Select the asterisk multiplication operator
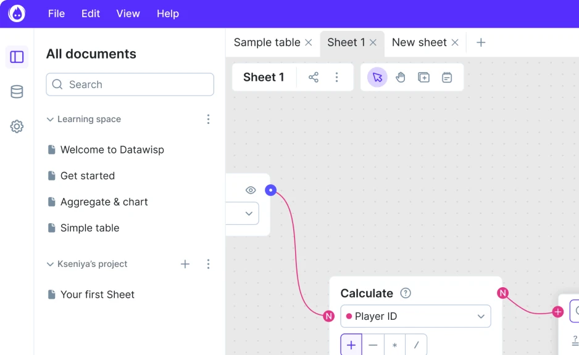Screen dimensions: 579x355 [x=394, y=345]
